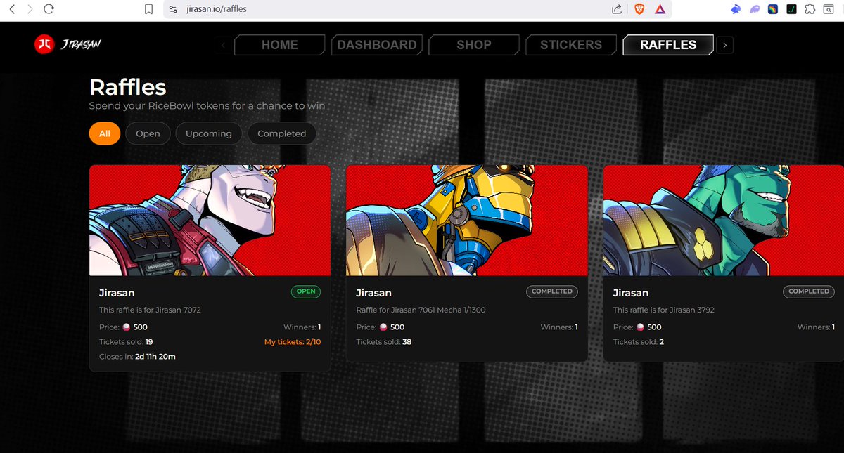The image size is (844, 453).
Task: Reload the page with the refresh icon
Action: [x=49, y=9]
